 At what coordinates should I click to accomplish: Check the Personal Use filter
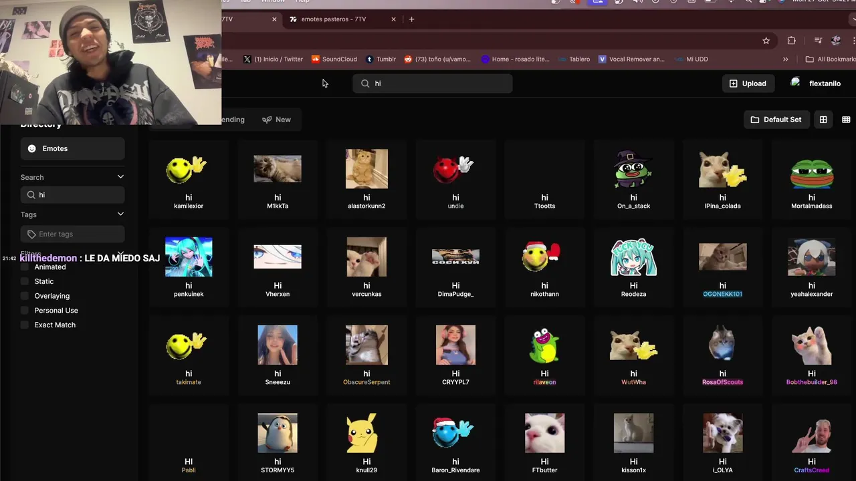tap(25, 311)
